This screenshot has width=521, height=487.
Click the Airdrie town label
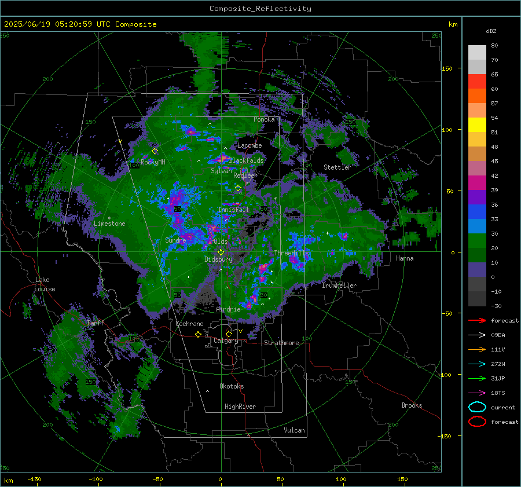coord(228,309)
